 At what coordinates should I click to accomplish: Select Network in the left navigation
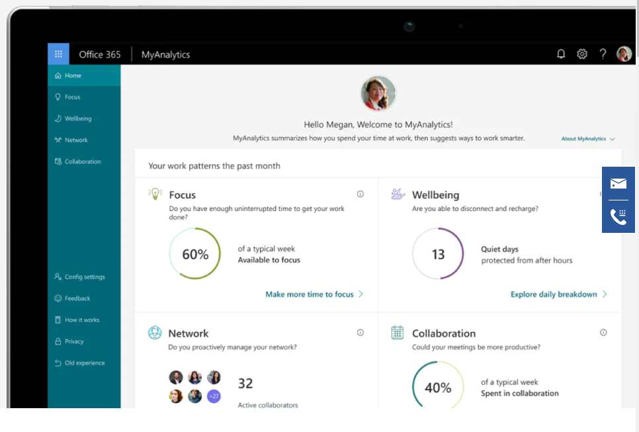coord(84,140)
